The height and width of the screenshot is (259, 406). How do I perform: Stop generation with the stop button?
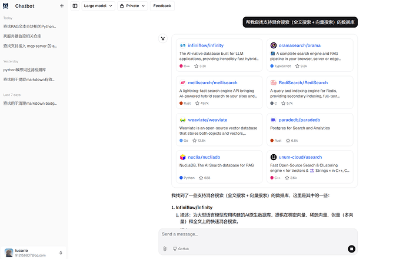(x=351, y=249)
